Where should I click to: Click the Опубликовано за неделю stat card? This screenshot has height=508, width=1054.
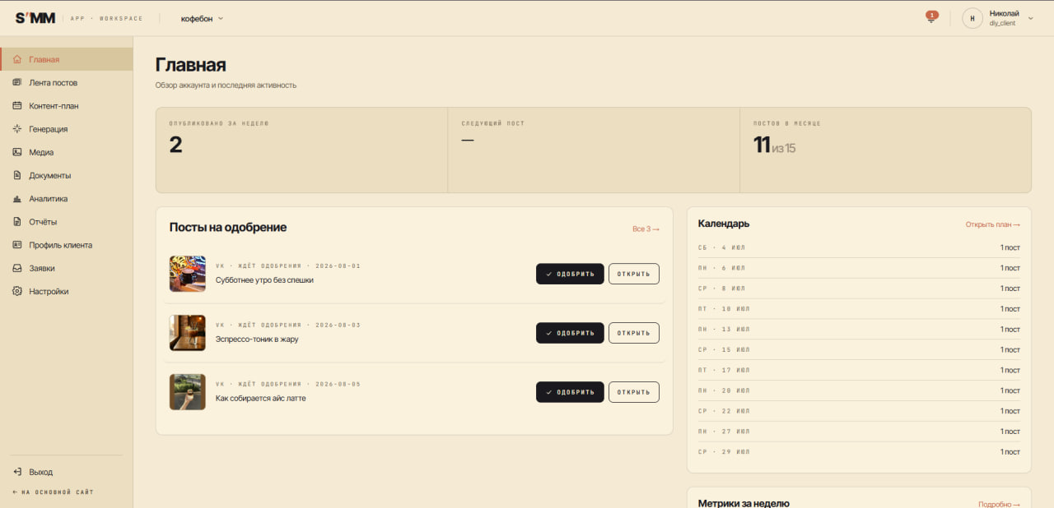pyautogui.click(x=301, y=150)
